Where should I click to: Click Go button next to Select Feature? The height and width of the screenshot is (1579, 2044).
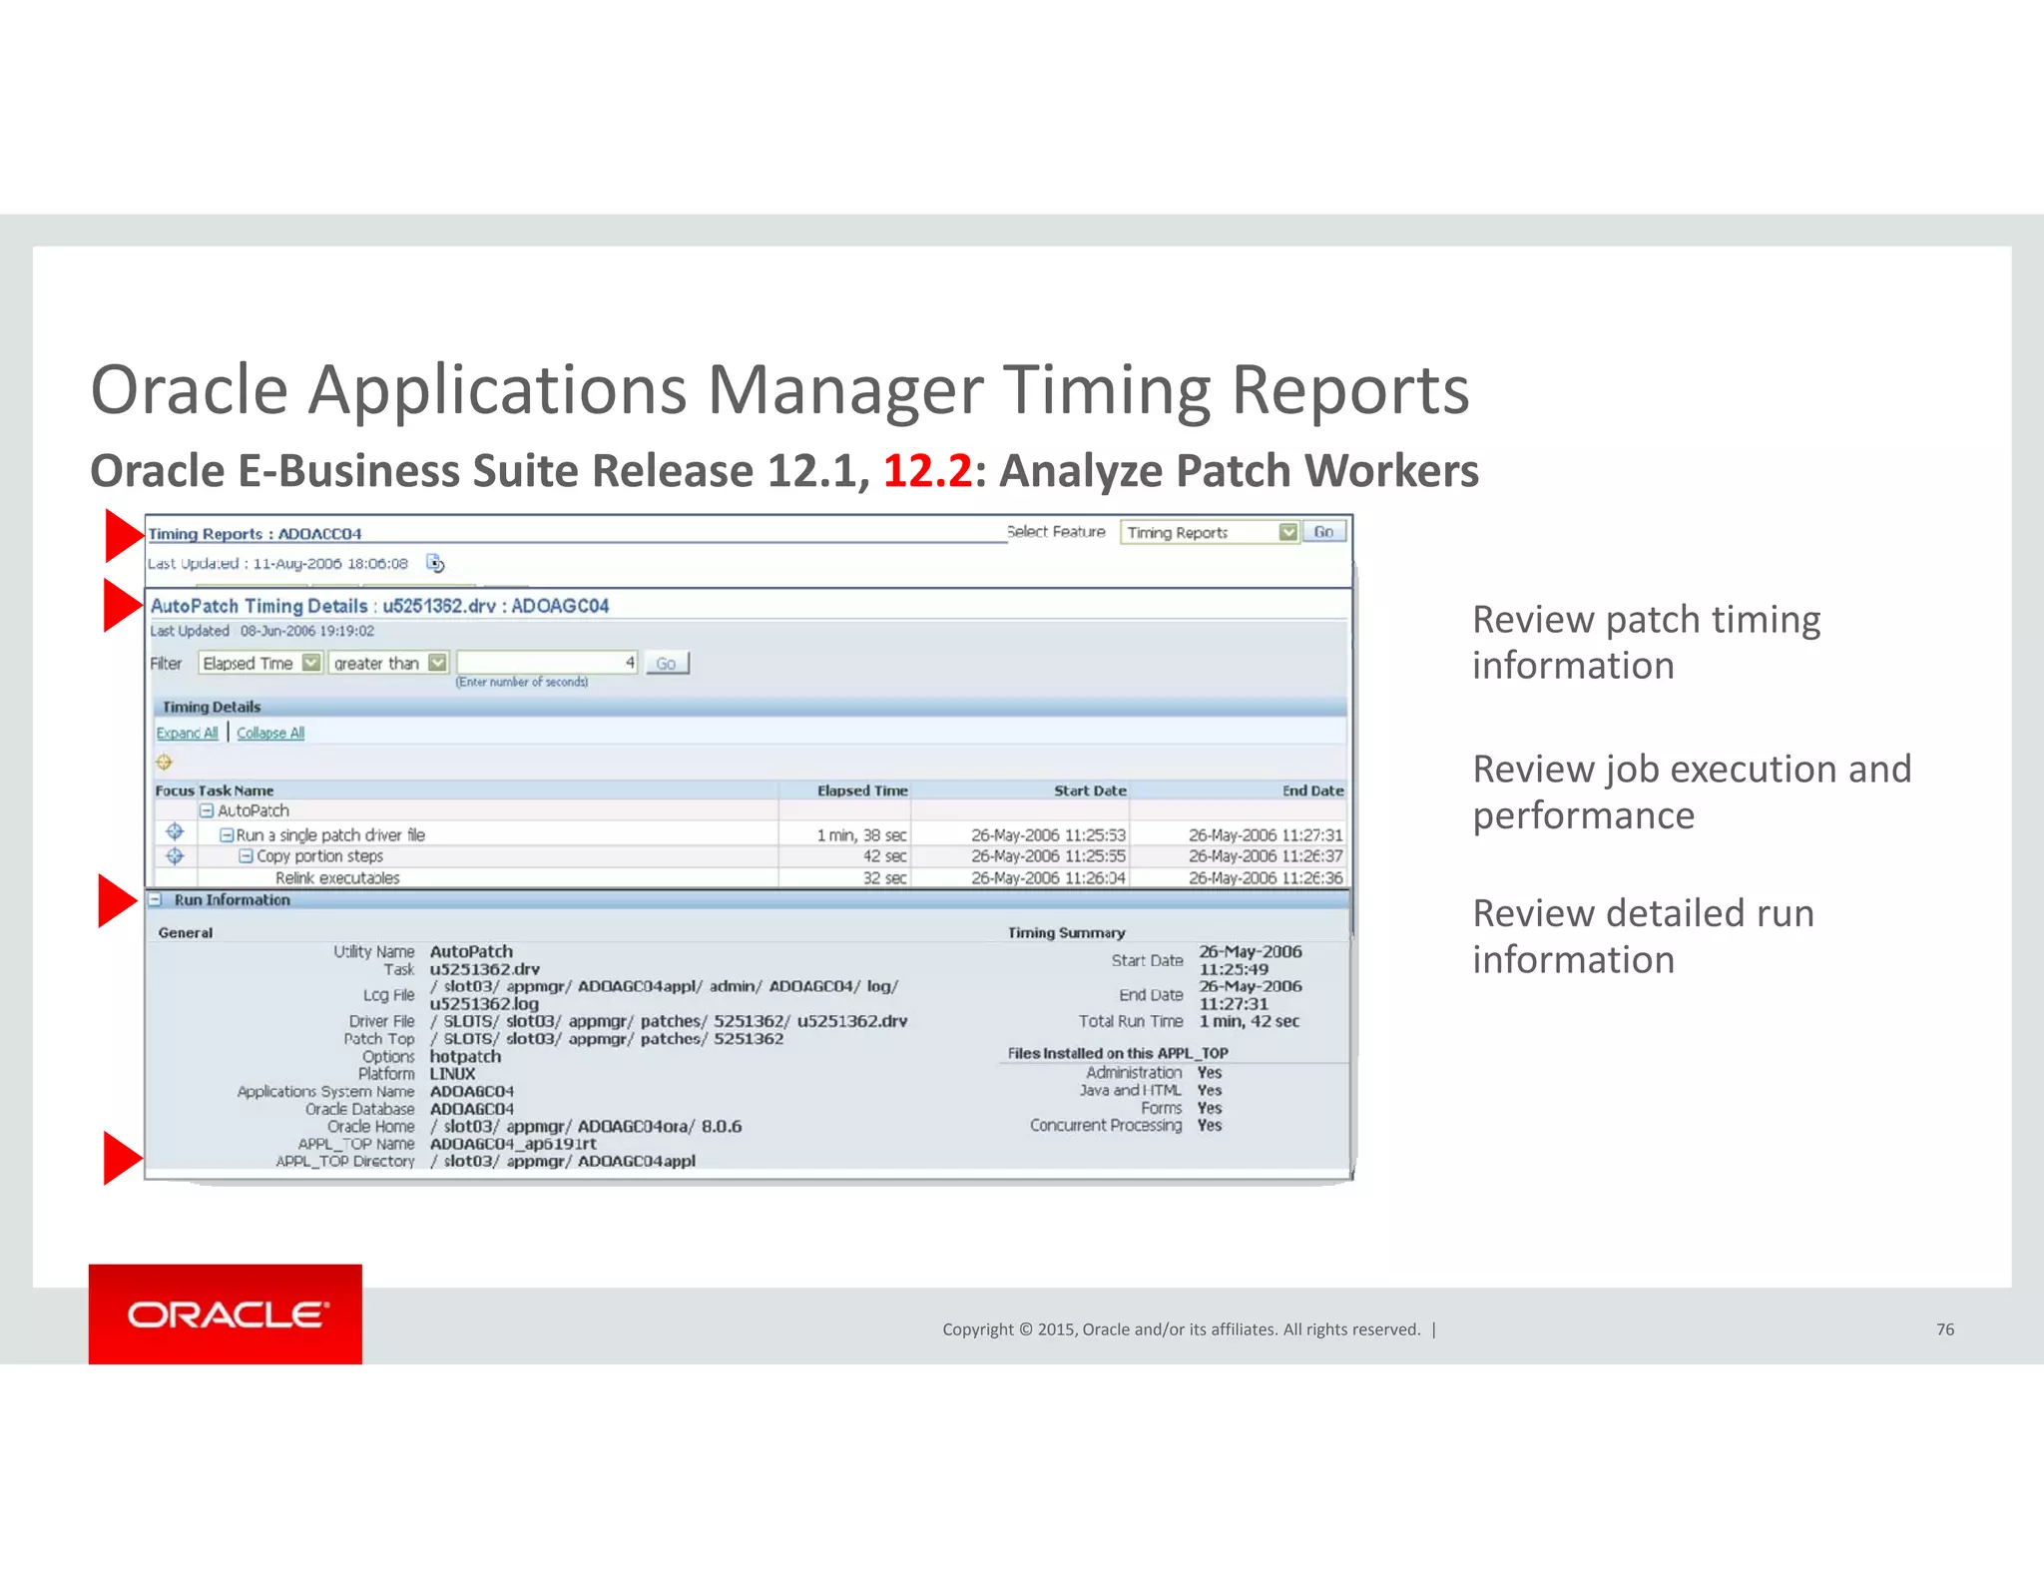[x=1324, y=532]
